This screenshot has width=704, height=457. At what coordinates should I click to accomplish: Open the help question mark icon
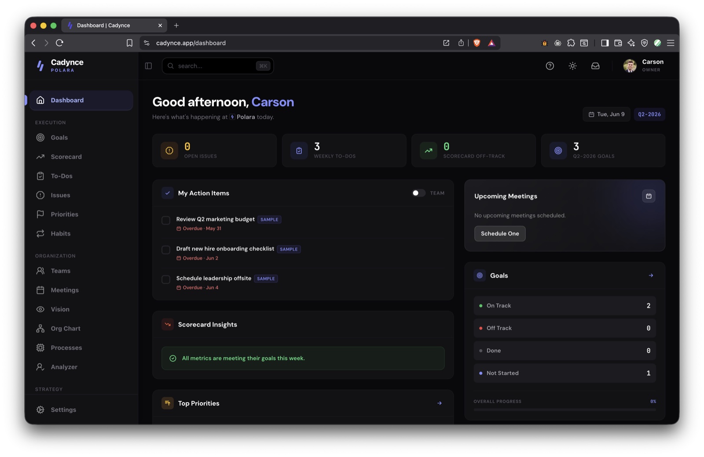tap(550, 66)
